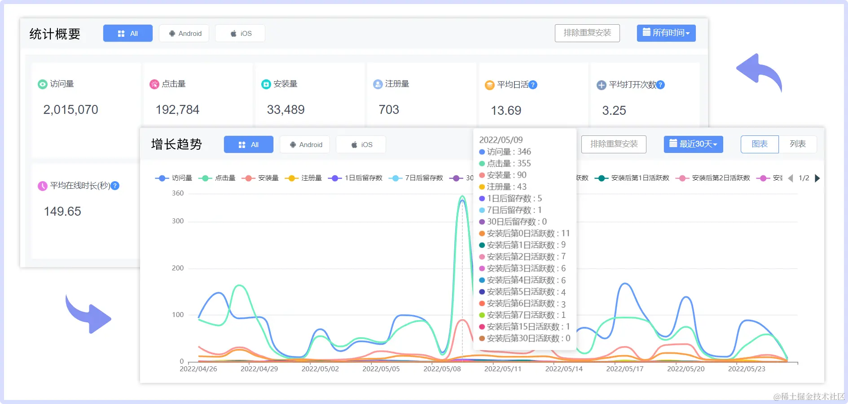This screenshot has height=404, width=848.
Task: Click 排除重复安装 button in 统计概要 panel
Action: pos(587,33)
